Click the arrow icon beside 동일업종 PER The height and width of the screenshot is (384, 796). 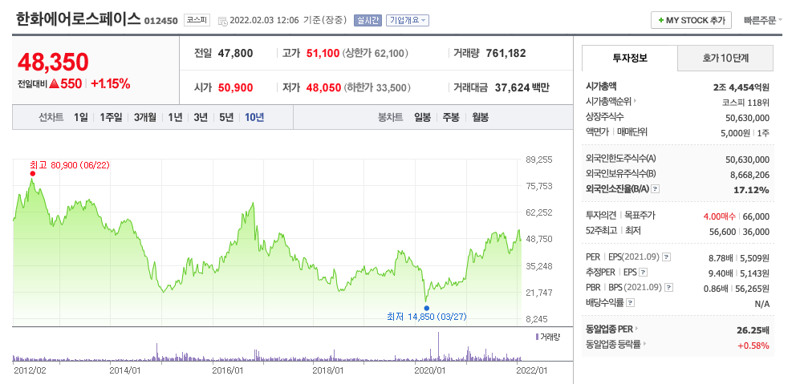tap(637, 329)
